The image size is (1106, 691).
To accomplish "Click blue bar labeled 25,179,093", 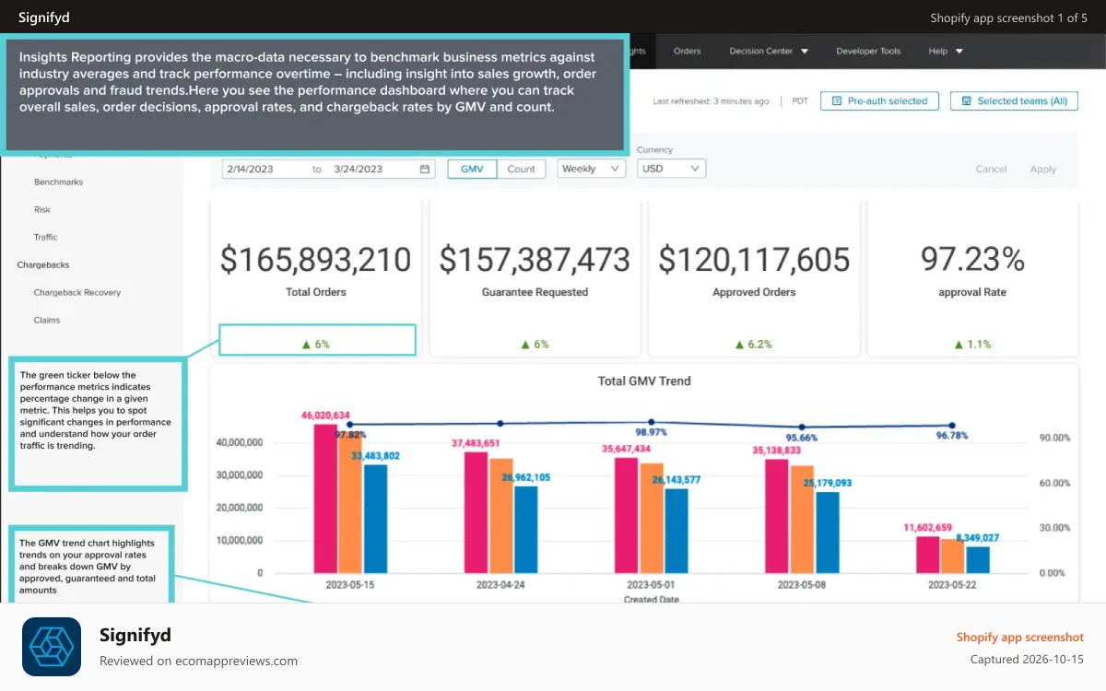I will coord(828,532).
